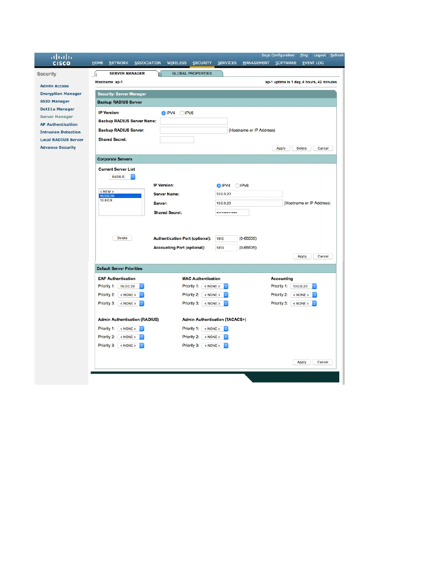
Task: Open Admin Authentication TACACS+ Priority 3 dropdown
Action: click(215, 346)
